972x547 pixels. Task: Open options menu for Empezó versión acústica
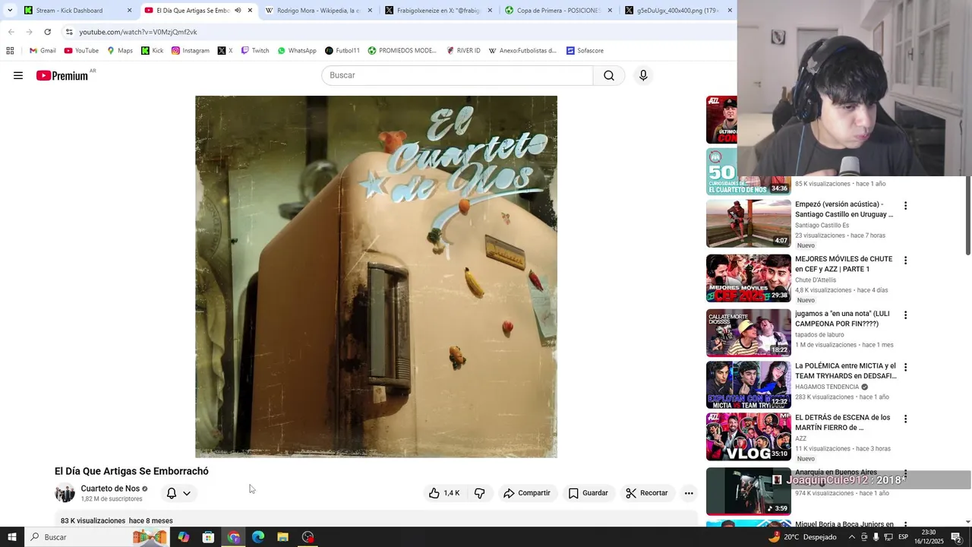click(x=905, y=206)
